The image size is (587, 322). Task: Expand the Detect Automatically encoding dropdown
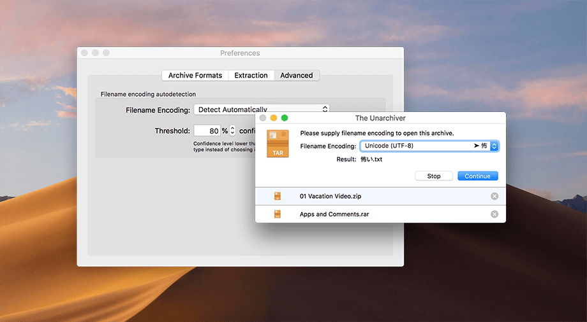coord(262,109)
